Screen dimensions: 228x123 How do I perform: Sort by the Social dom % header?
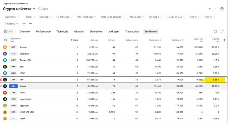(155, 40)
